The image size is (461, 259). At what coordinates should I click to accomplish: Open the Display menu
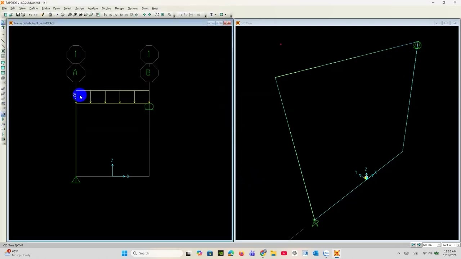coord(106,8)
